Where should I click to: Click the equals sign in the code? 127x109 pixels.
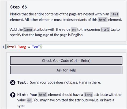(29, 47)
